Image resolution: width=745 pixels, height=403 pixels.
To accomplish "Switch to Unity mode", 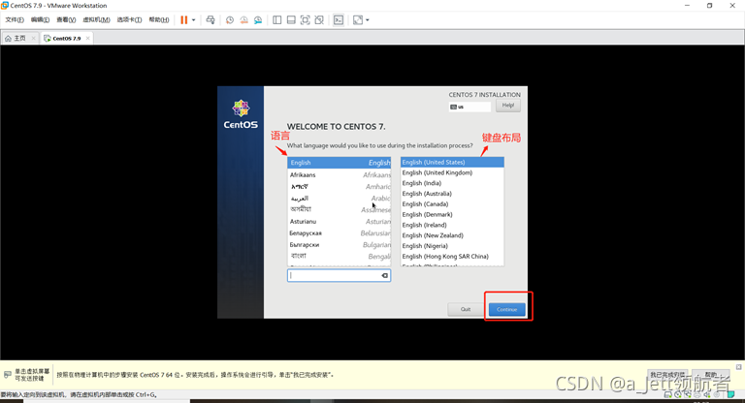I will click(x=319, y=20).
